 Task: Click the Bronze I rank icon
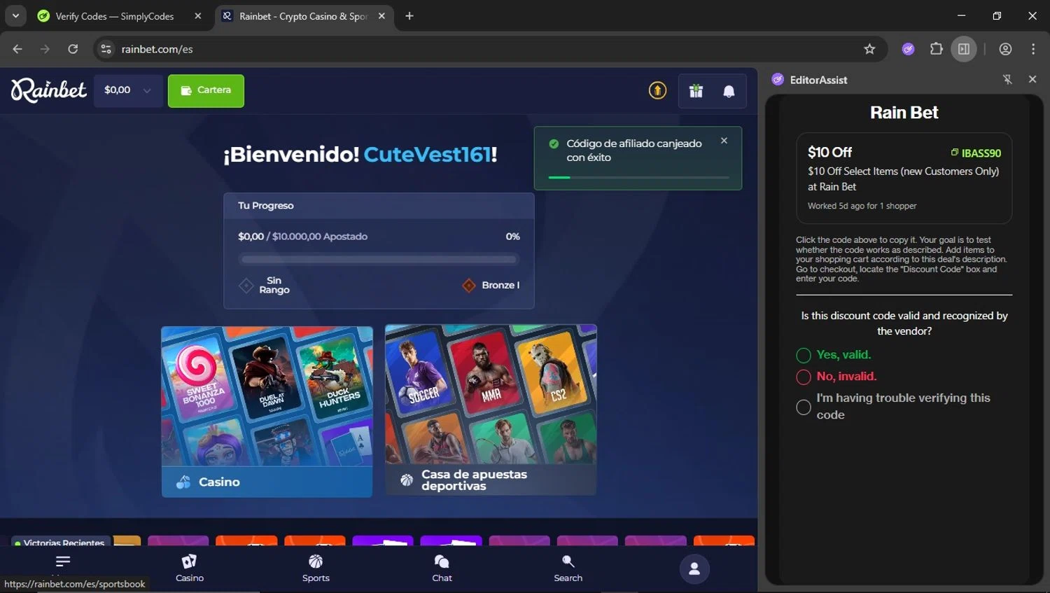click(x=469, y=285)
